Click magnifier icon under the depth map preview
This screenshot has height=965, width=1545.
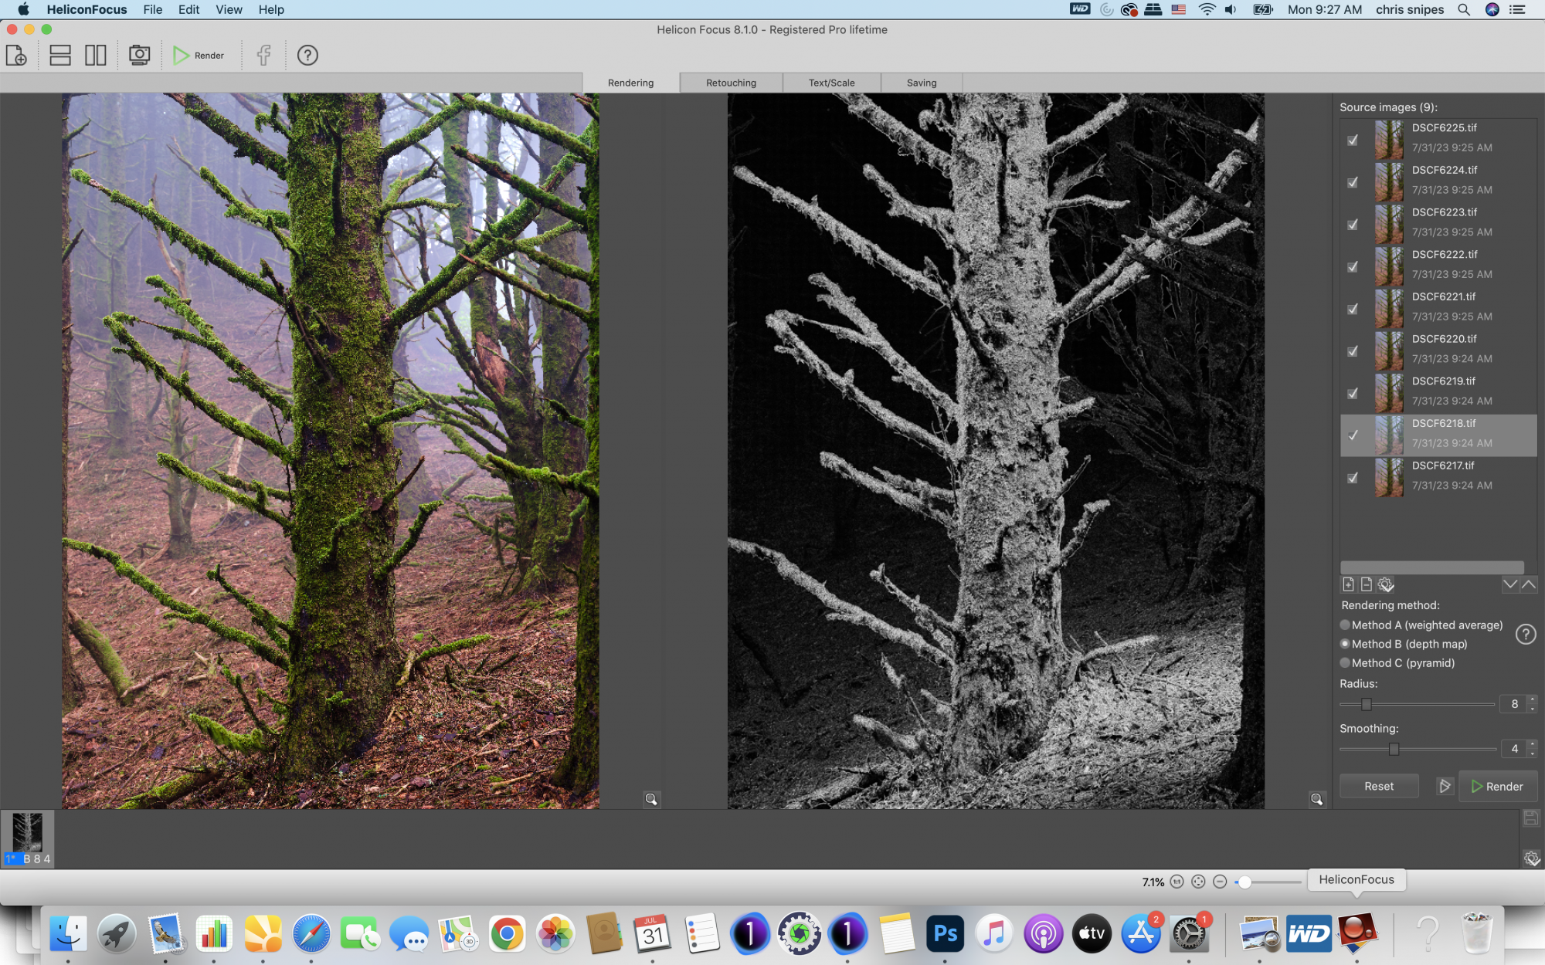1316,799
